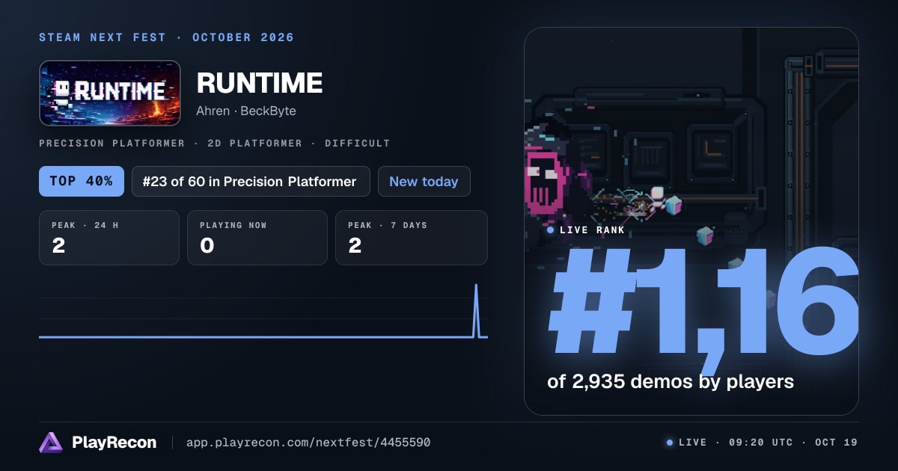Click the PlayRecon triangle logo icon
898x471 pixels.
[51, 443]
